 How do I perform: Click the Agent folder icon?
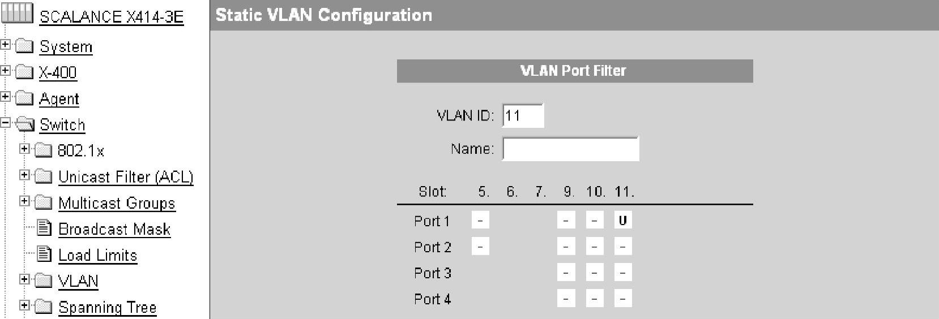point(24,98)
